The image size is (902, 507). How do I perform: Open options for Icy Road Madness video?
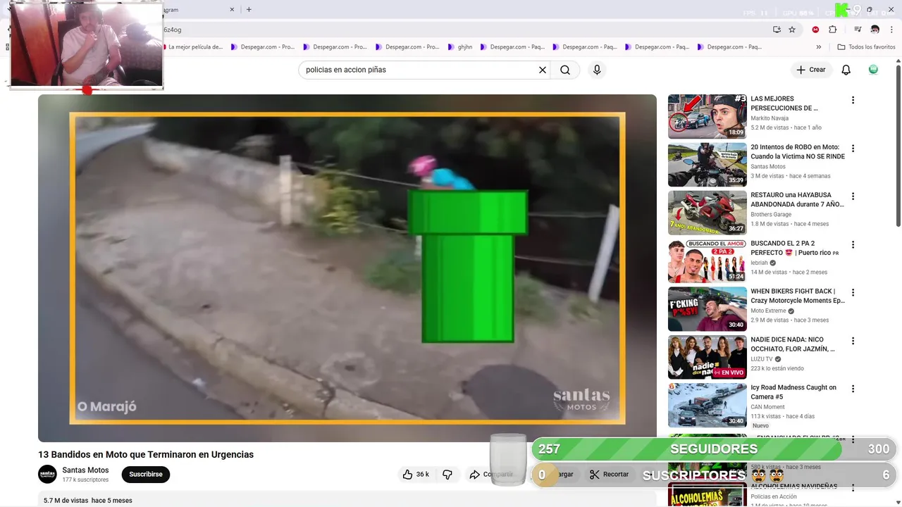(853, 389)
